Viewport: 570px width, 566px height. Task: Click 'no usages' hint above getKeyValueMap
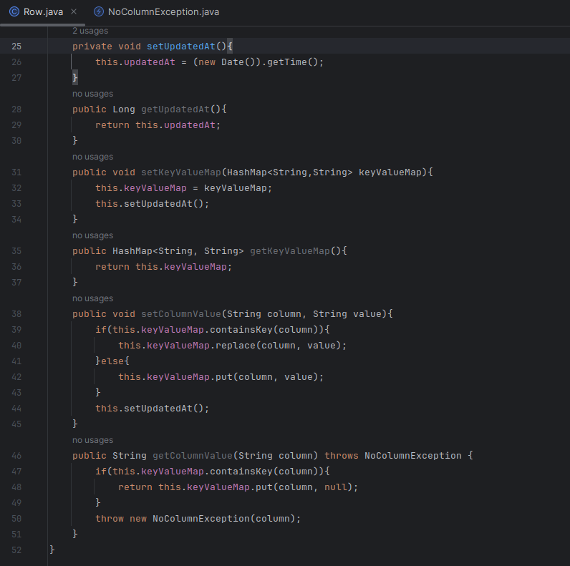(92, 235)
